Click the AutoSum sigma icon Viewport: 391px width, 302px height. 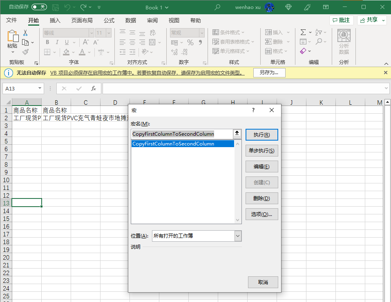(303, 33)
